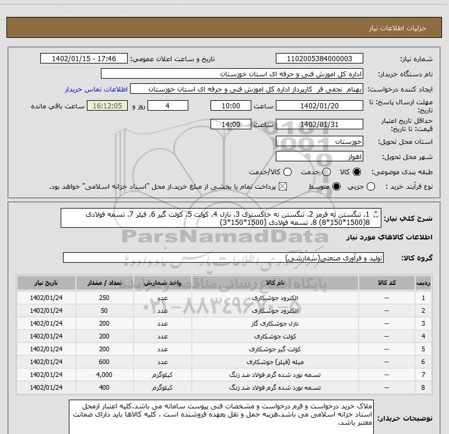Click the delivery city field اهواز
The width and height of the screenshot is (449, 434).
click(320, 157)
